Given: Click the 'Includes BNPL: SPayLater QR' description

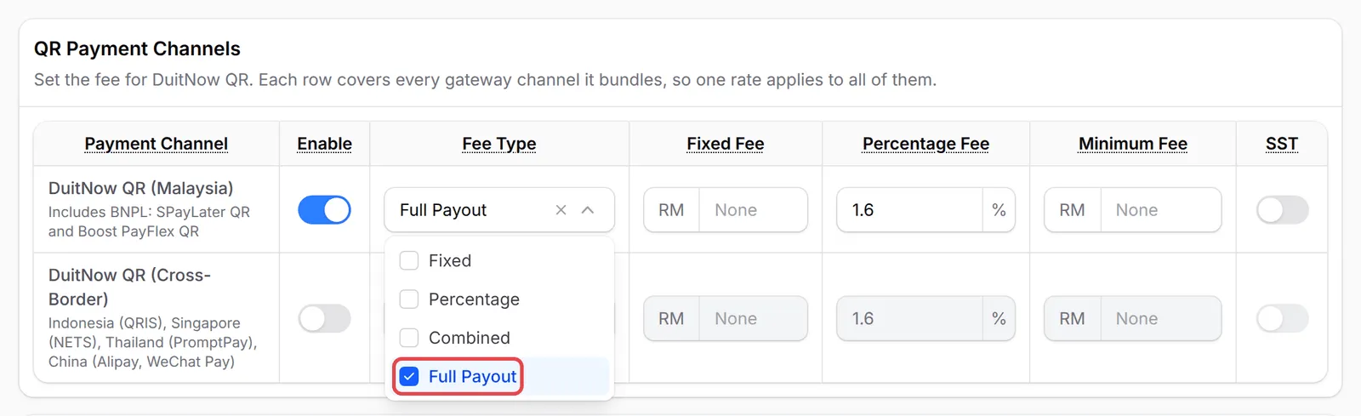Looking at the screenshot, I should tap(149, 221).
